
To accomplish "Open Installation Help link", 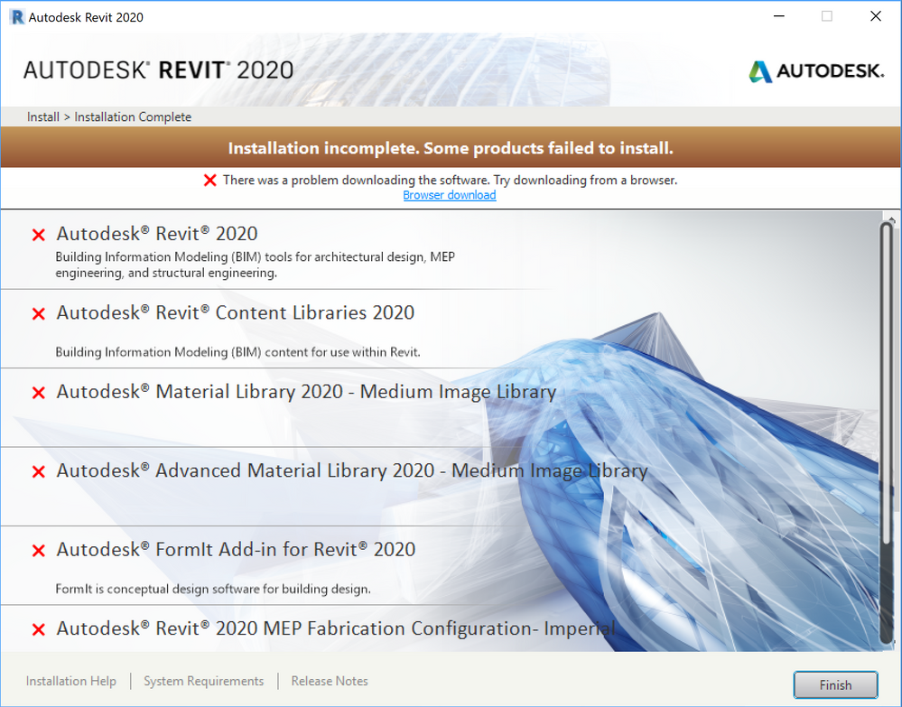I will [70, 681].
